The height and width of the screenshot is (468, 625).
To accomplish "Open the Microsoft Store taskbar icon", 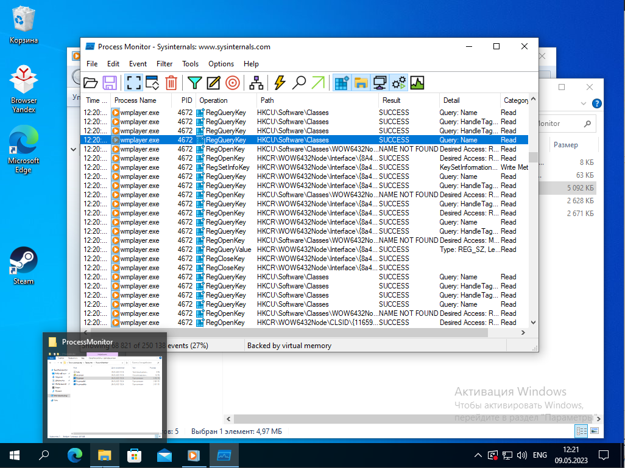I will (x=135, y=455).
